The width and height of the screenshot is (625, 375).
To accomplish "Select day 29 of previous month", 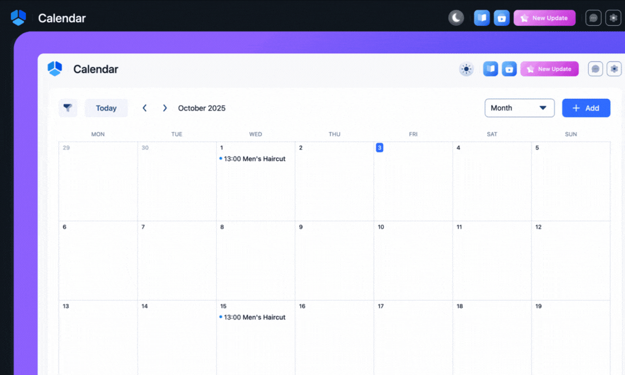I will [x=98, y=181].
